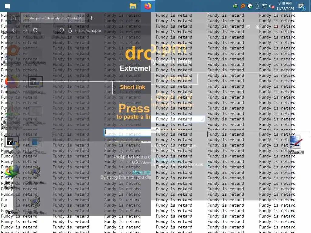Go forward with the browser forward arrow
This screenshot has width=311, height=233.
click(25, 30)
